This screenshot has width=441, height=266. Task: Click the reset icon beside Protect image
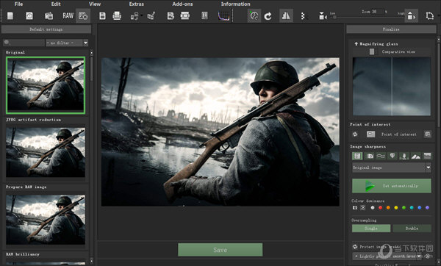tap(355, 247)
